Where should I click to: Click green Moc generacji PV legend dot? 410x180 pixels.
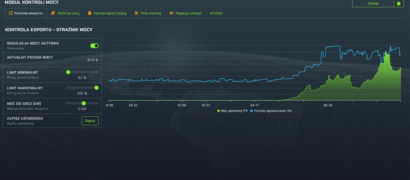[x=219, y=111]
